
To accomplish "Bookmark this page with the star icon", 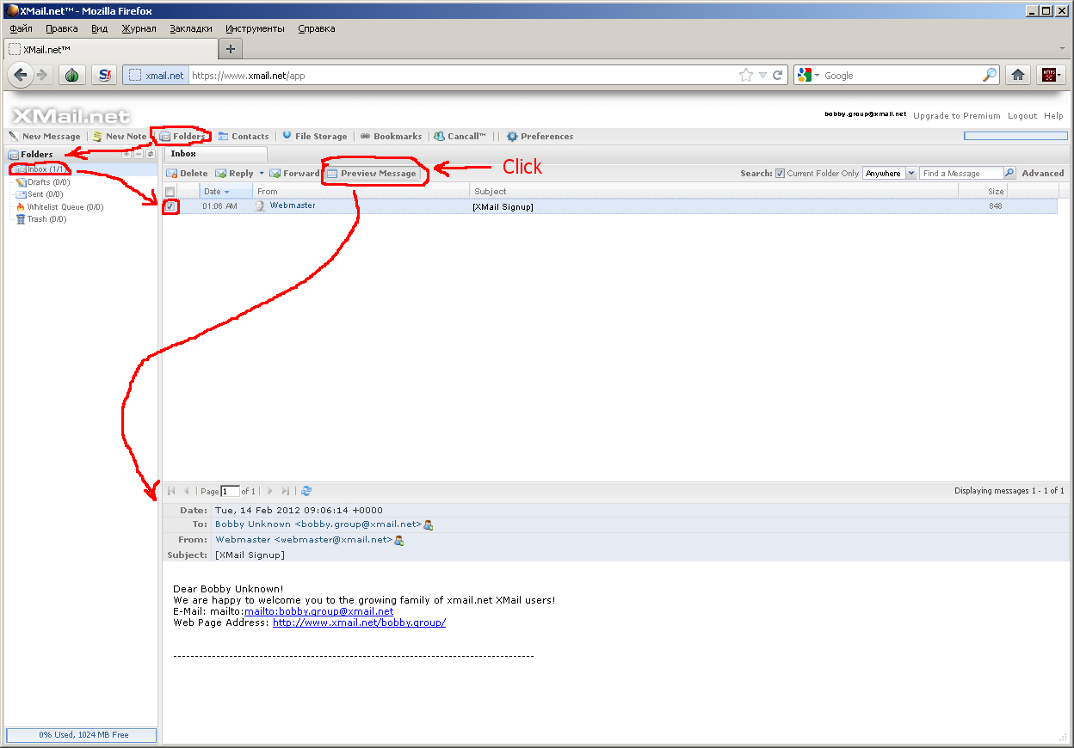I will coord(746,75).
